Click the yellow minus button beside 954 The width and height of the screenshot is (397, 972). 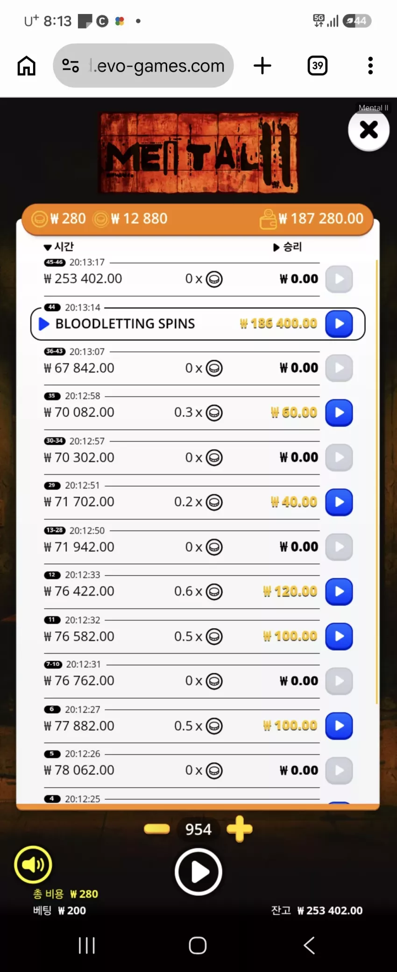pos(157,829)
